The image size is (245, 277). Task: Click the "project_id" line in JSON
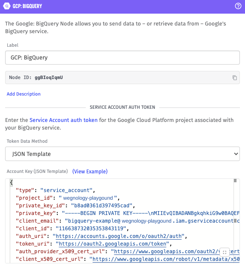pos(68,198)
